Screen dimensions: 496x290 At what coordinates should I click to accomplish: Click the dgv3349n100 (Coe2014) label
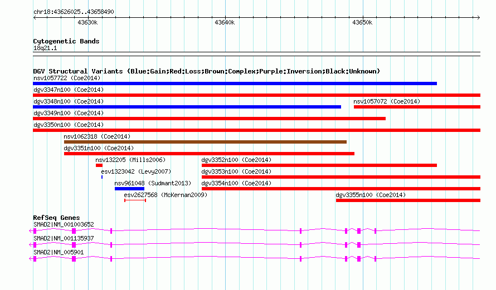click(x=69, y=113)
